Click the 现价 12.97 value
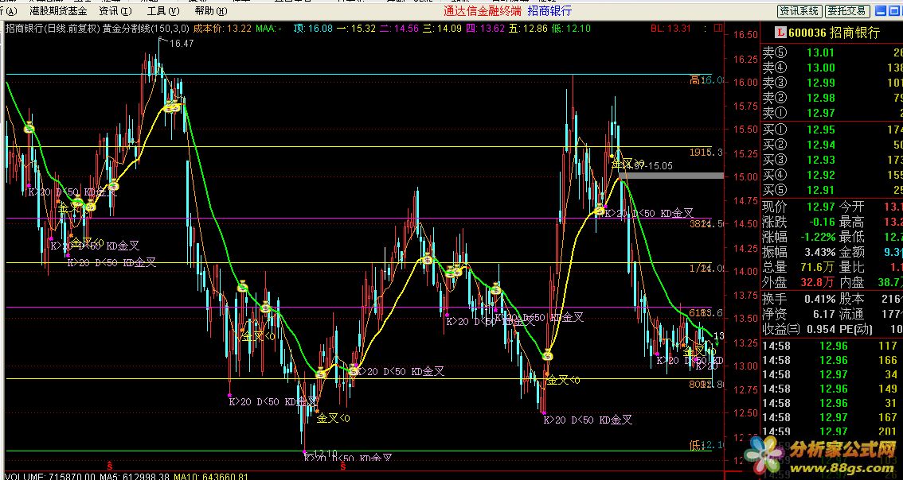This screenshot has width=903, height=480. (x=821, y=207)
